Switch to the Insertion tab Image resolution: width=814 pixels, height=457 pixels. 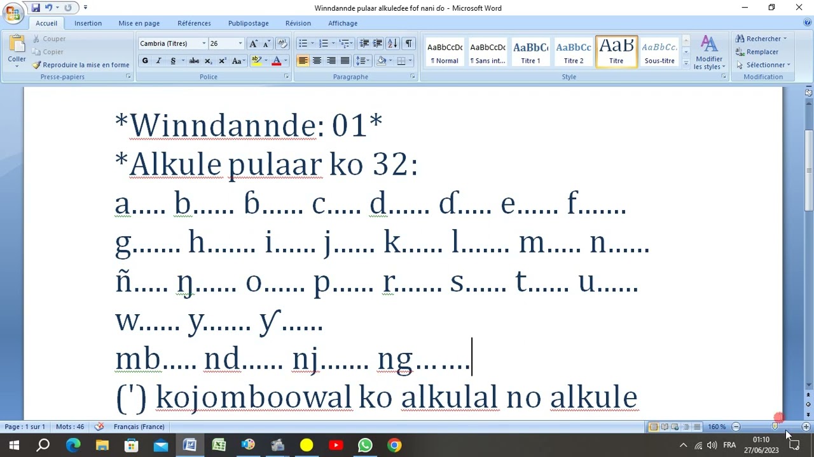click(88, 23)
